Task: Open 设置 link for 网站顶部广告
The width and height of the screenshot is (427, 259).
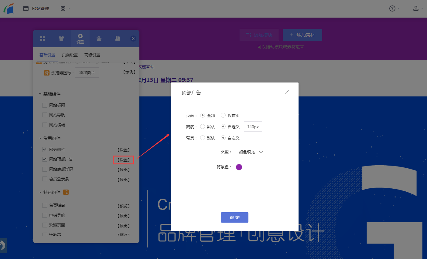Action: coord(124,160)
